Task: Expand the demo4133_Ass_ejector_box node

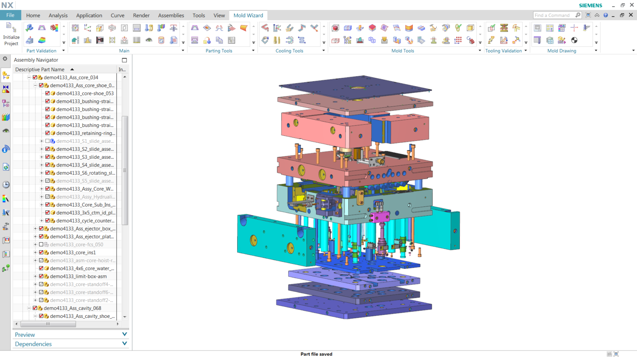Action: tap(35, 228)
